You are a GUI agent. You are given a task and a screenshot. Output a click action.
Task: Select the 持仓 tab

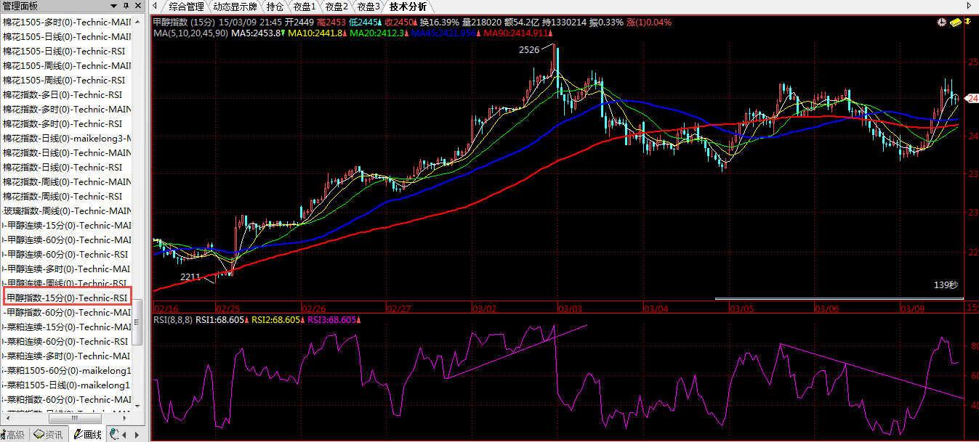[x=275, y=7]
